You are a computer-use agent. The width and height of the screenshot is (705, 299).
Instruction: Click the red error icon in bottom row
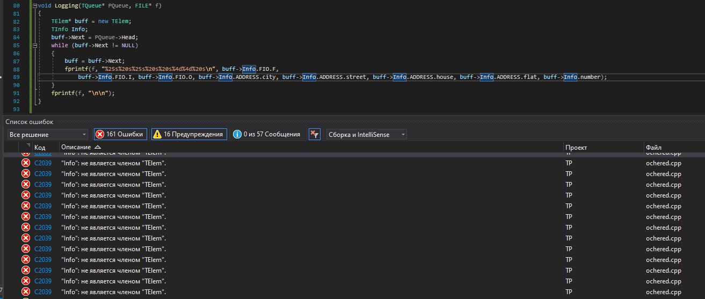pyautogui.click(x=25, y=291)
